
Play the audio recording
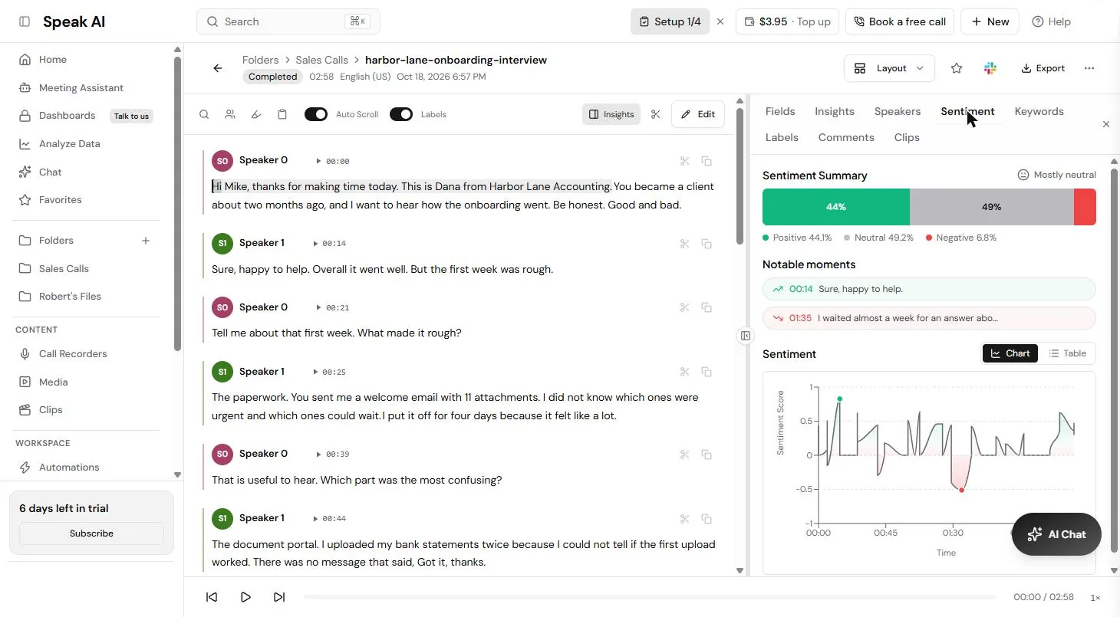pos(245,597)
